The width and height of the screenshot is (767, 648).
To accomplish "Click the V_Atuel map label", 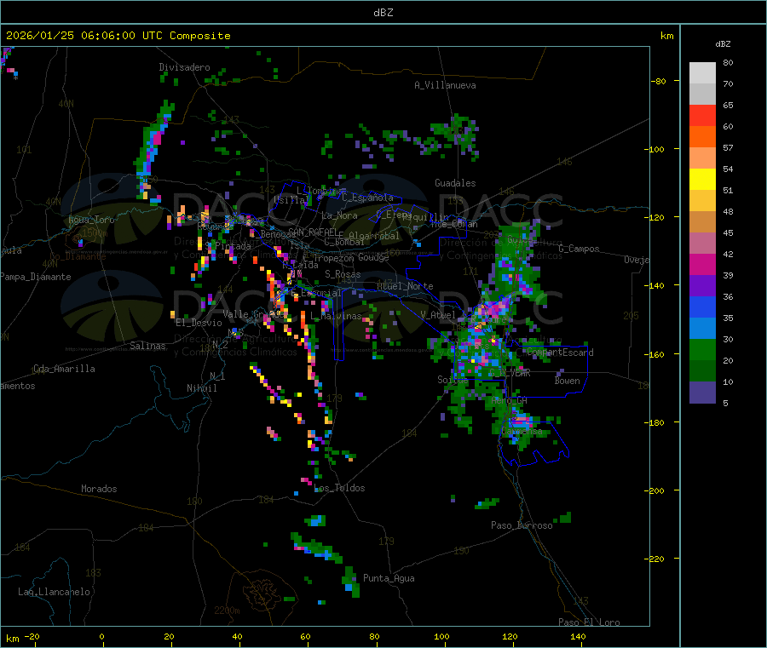I will (438, 315).
